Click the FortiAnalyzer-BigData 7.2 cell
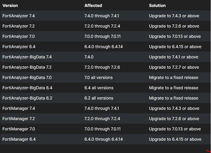The image size is (211, 153). pos(27,67)
